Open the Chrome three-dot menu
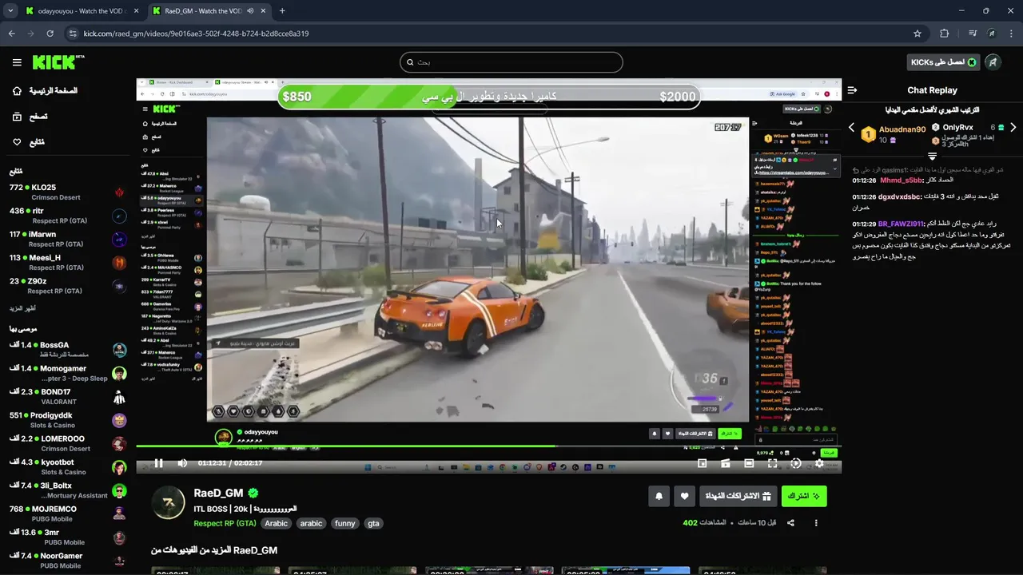The image size is (1023, 575). point(1012,34)
